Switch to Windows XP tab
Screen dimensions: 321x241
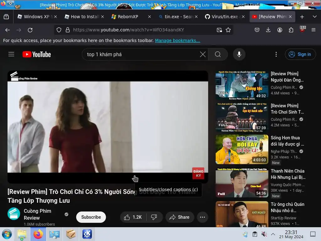tap(37, 17)
